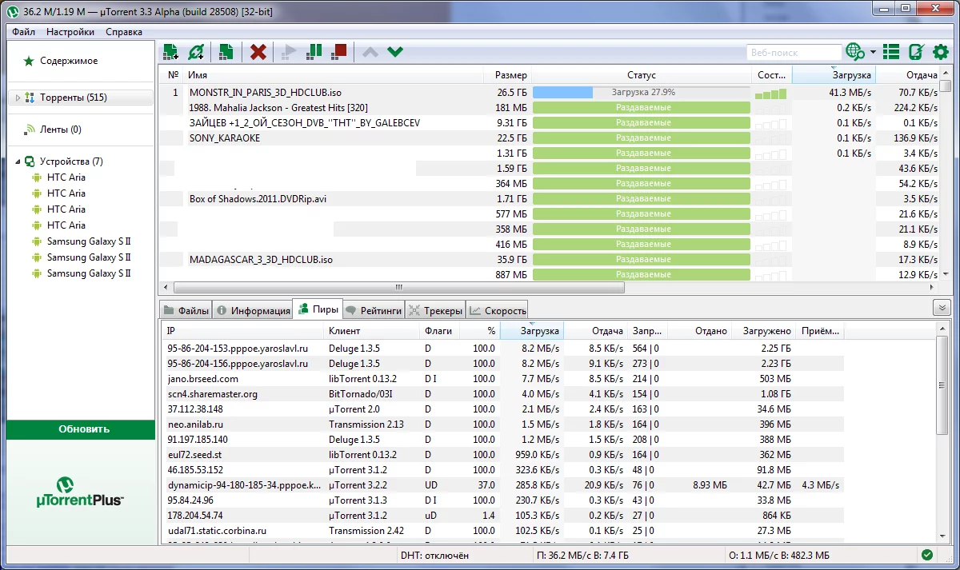Click MONSTR_IN_PARIS_3D download progress bar
The height and width of the screenshot is (570, 960).
(642, 93)
